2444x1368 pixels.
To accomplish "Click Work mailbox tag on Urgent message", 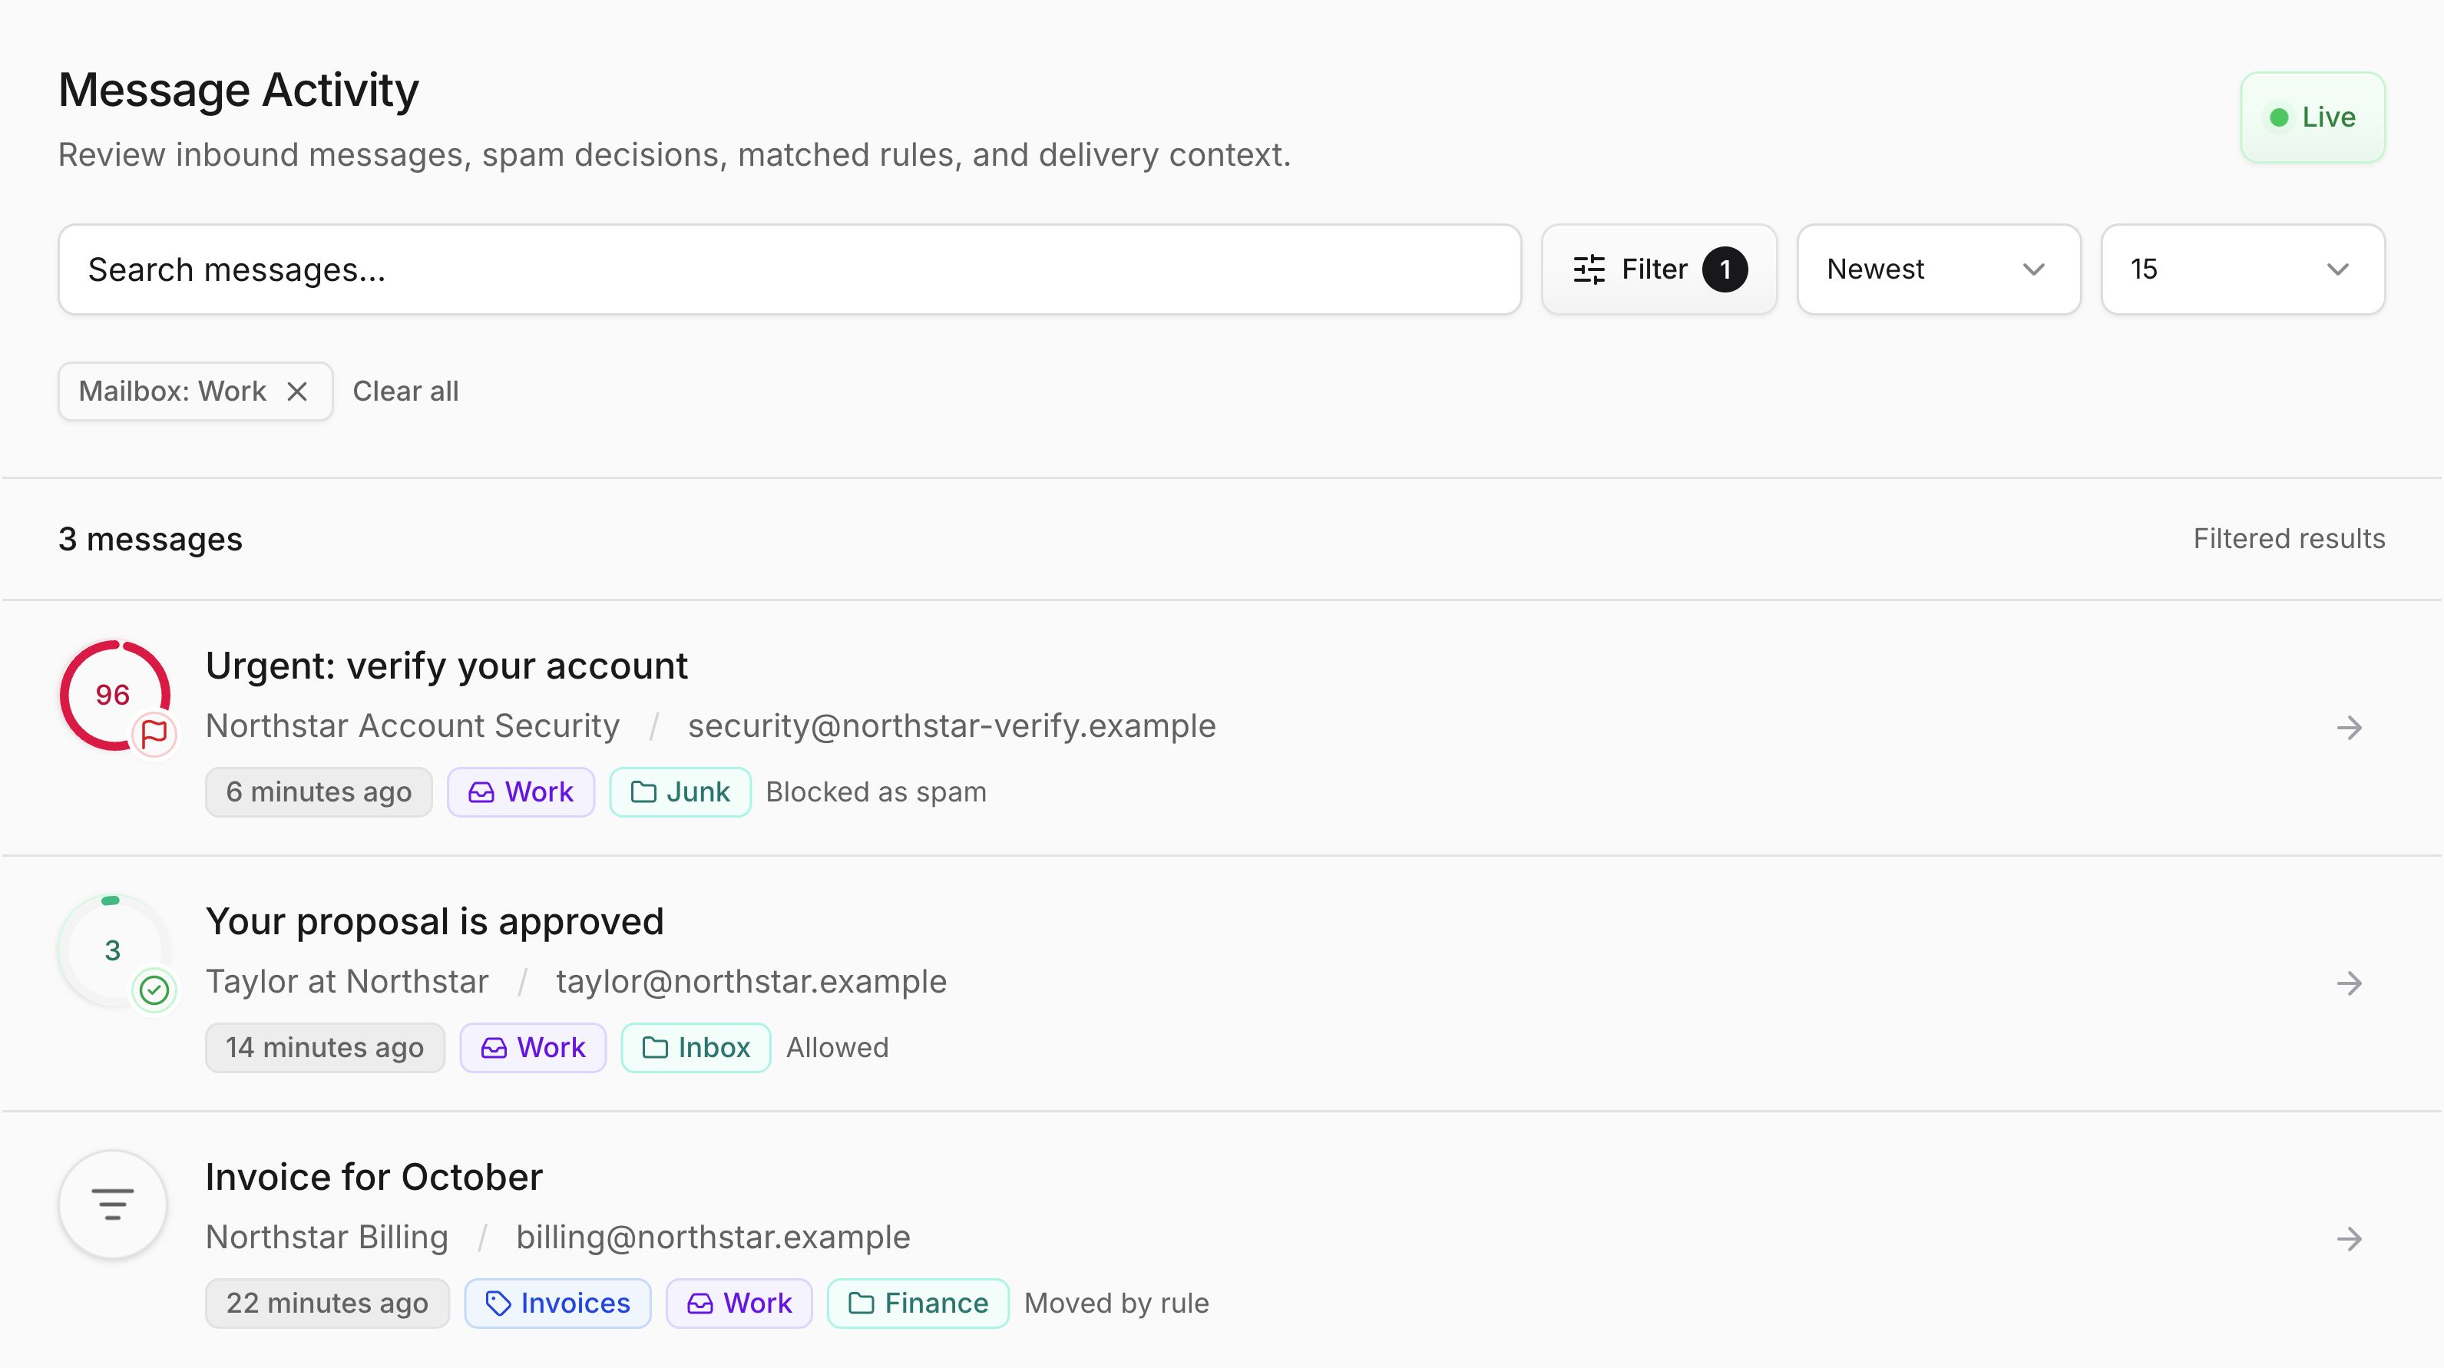I will tap(521, 792).
